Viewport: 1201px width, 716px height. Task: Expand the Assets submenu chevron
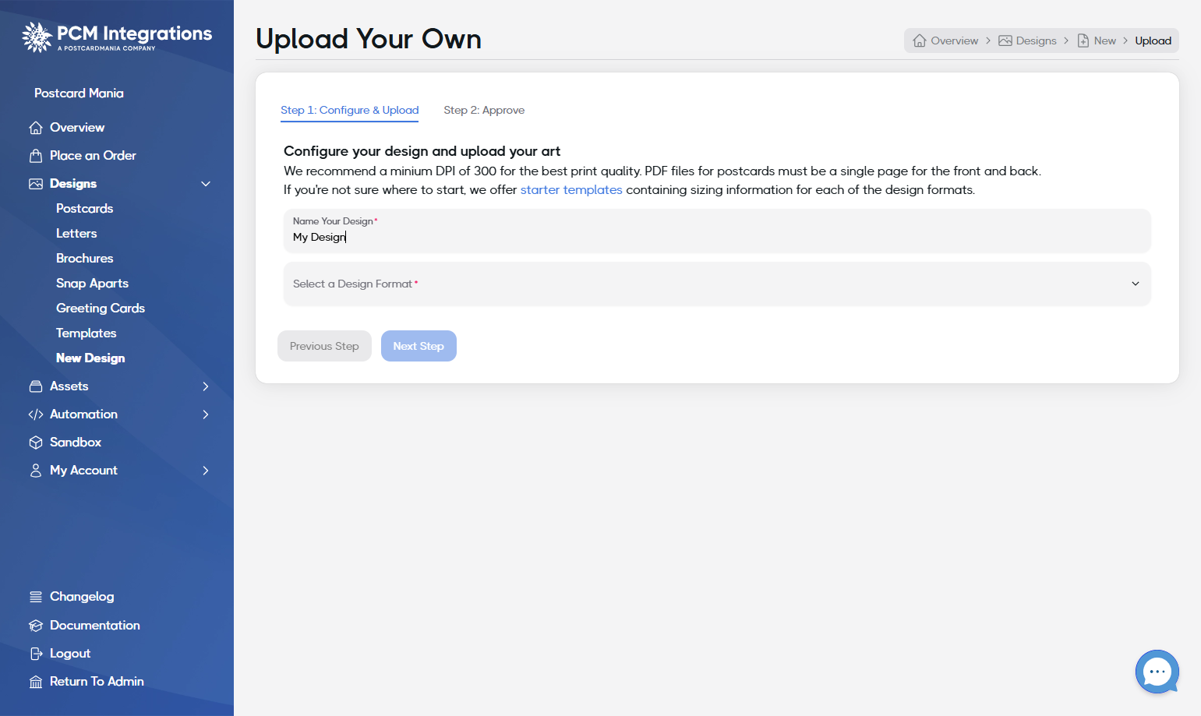tap(206, 386)
